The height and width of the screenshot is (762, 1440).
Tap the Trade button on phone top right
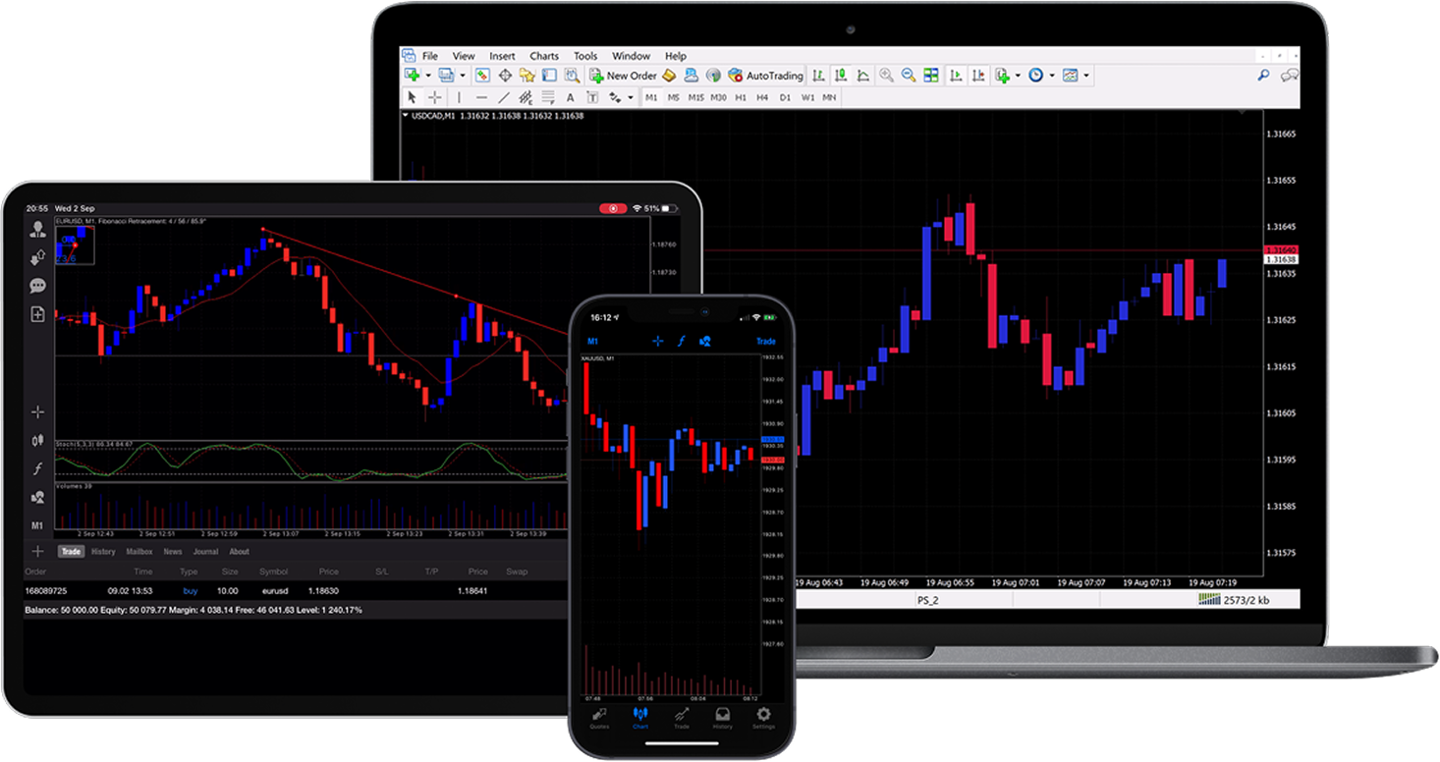click(765, 341)
